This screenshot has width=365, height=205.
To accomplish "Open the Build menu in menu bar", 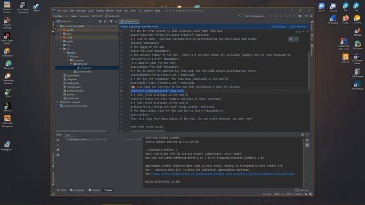I will pos(119,11).
